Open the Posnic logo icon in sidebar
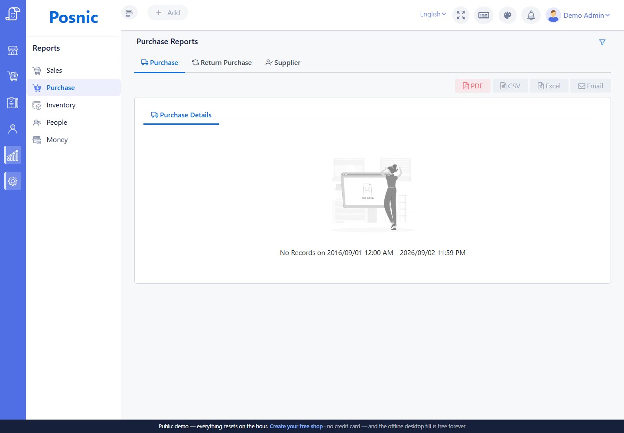Image resolution: width=624 pixels, height=433 pixels. pos(13,14)
